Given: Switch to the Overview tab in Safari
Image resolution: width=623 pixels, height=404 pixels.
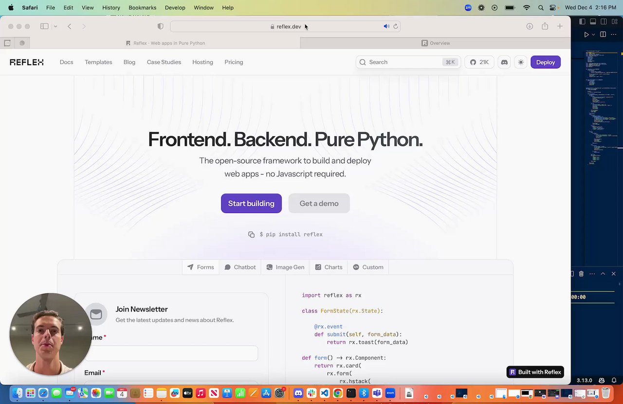Looking at the screenshot, I should point(435,43).
